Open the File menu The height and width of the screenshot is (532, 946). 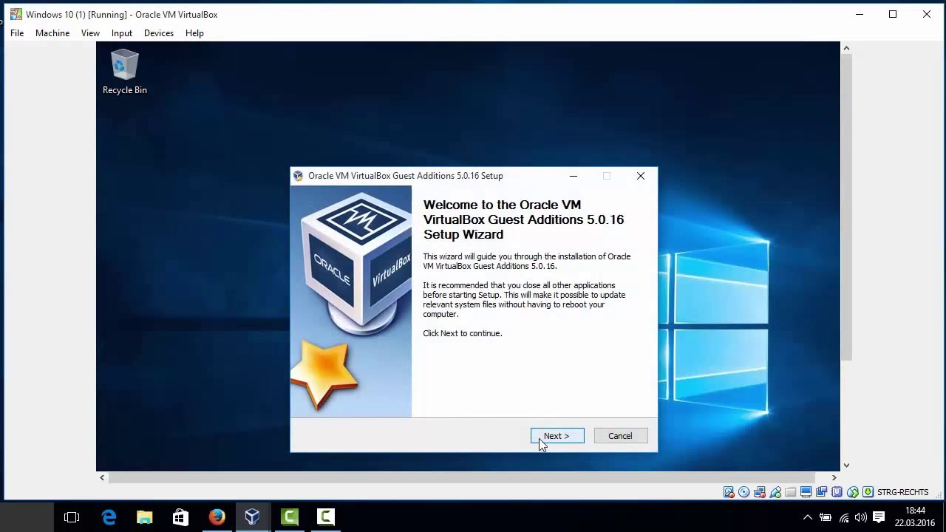click(17, 33)
